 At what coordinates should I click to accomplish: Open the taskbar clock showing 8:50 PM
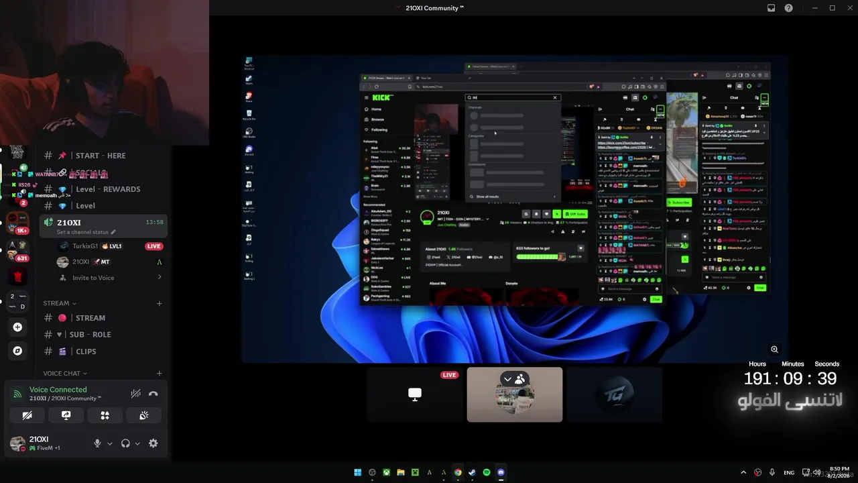(x=840, y=472)
